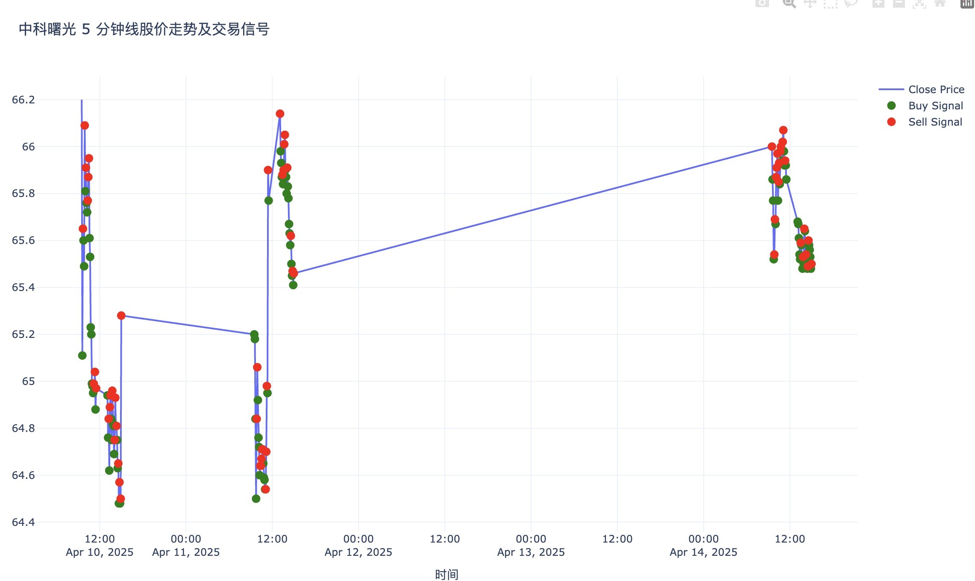Click the topmost sell signal on Apr 14
Screen dimensions: 975x581
[783, 130]
